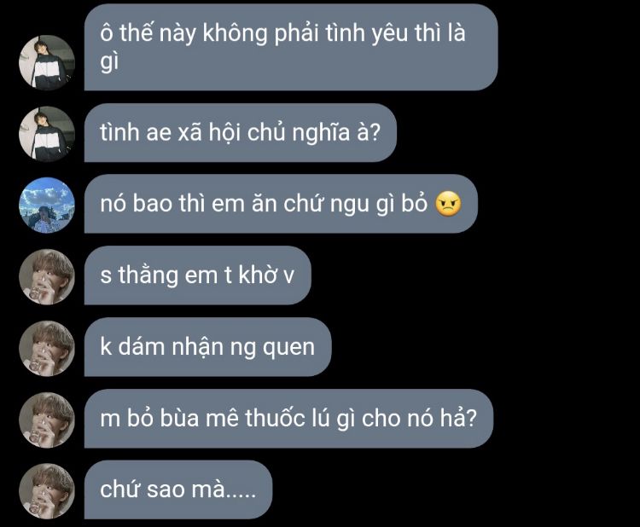Click the words 'chủ nghĩa' in second message
The image size is (640, 527).
coord(299,133)
